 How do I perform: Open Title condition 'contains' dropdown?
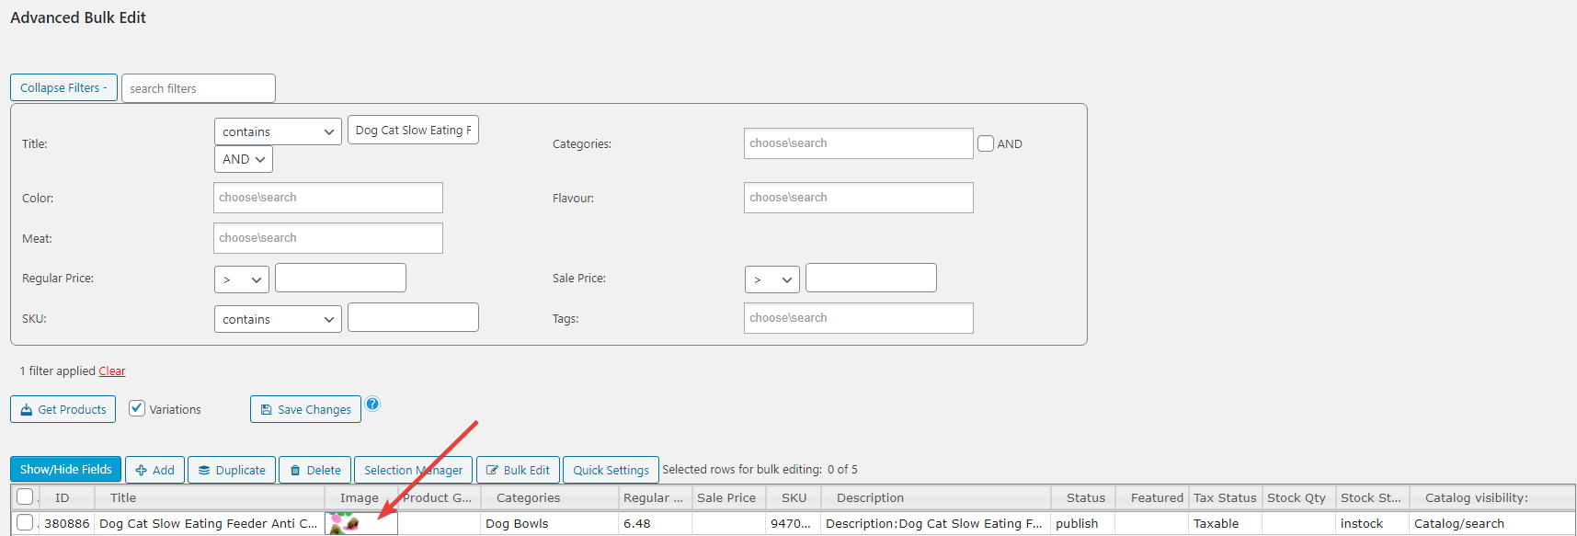click(x=278, y=131)
